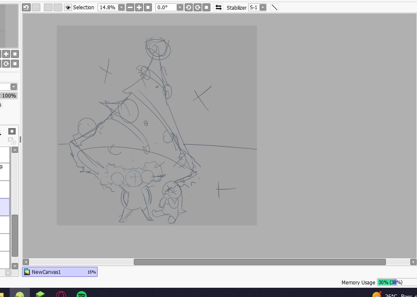Open Spotify from the taskbar

(x=82, y=294)
